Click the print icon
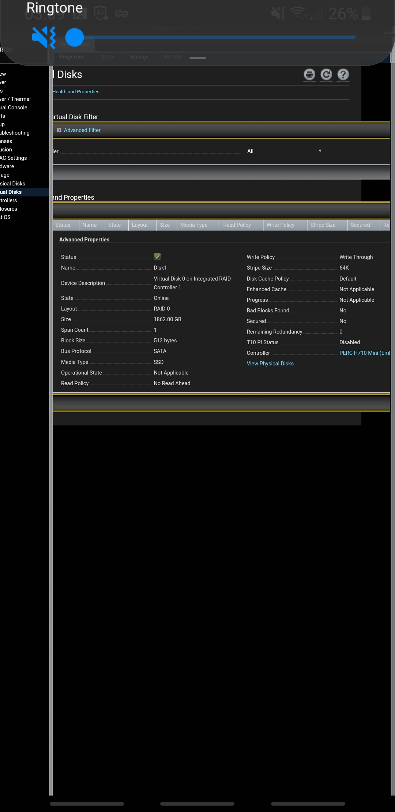Image resolution: width=395 pixels, height=812 pixels. click(x=309, y=75)
